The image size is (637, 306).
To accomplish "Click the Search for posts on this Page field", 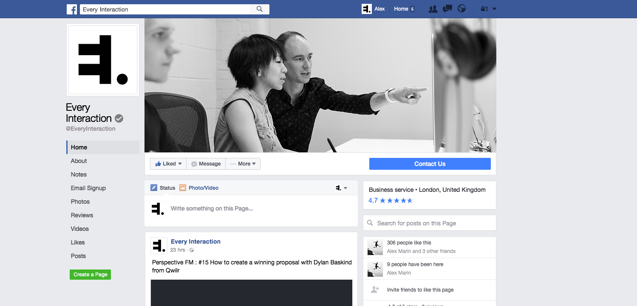I will point(430,223).
